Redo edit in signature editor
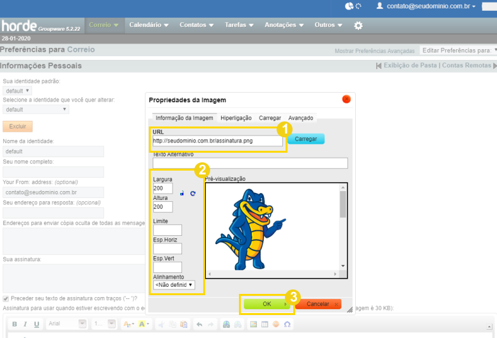 [x=210, y=324]
